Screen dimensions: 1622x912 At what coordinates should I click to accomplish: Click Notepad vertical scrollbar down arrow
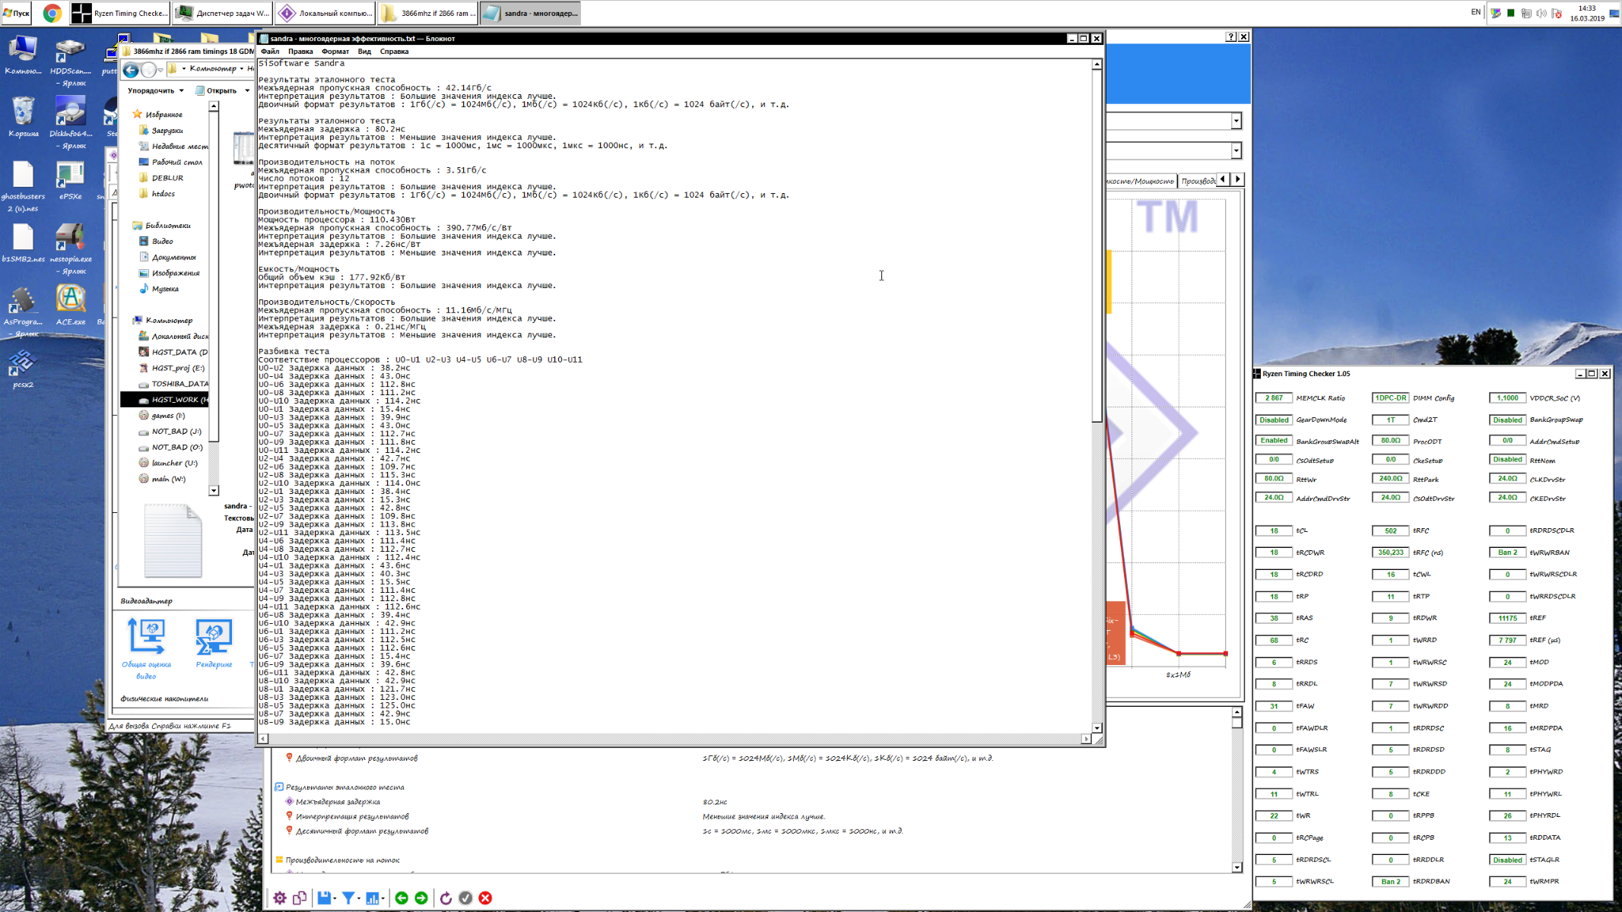click(1097, 727)
